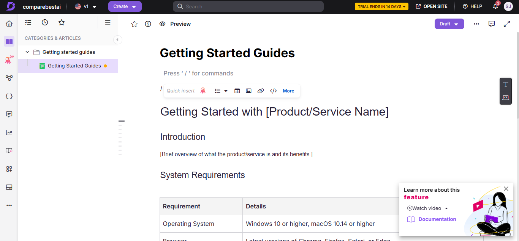This screenshot has height=241, width=519.
Task: Open the API curly braces sidebar icon
Action: (x=9, y=96)
